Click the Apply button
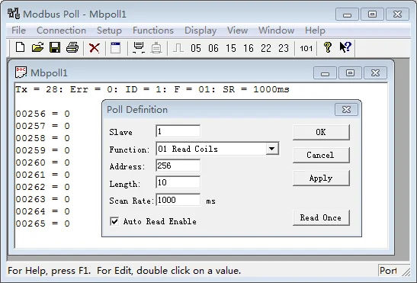Image resolution: width=417 pixels, height=283 pixels. click(321, 178)
